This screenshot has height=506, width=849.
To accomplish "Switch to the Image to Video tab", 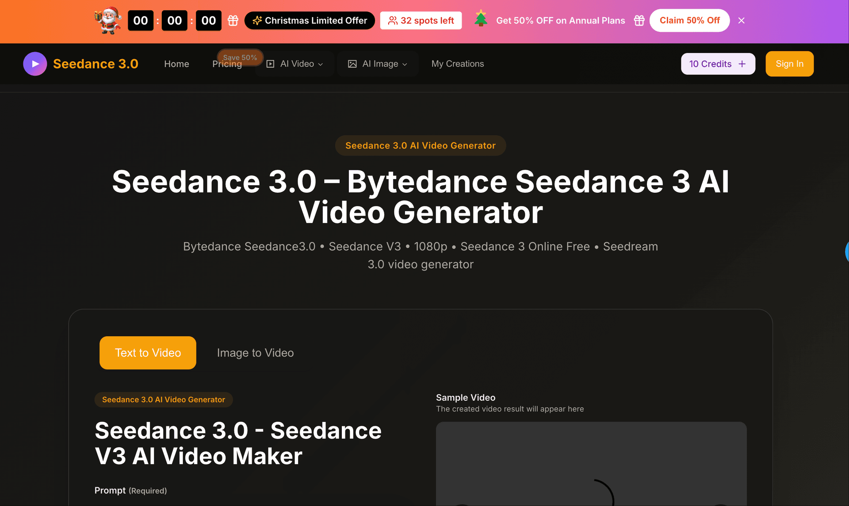I will [x=255, y=353].
